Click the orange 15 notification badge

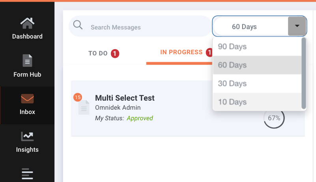tap(78, 97)
